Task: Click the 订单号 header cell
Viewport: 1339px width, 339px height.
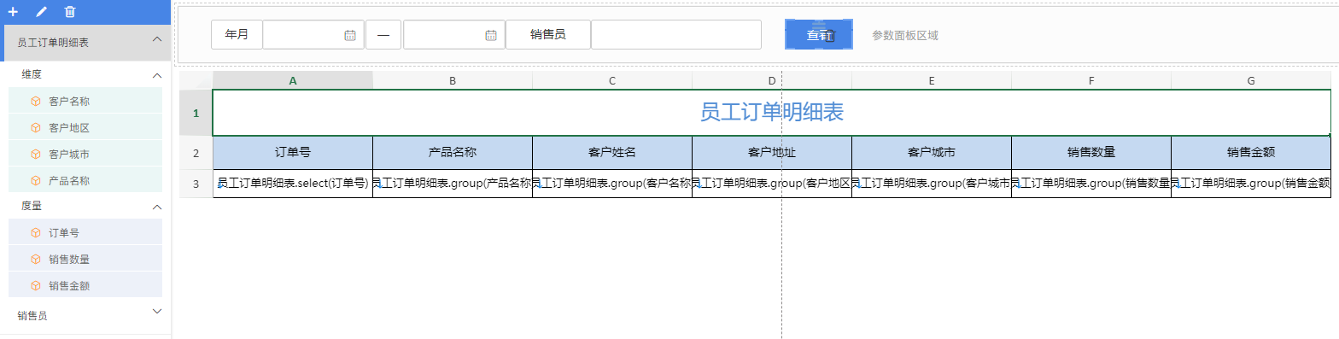Action: click(x=293, y=153)
